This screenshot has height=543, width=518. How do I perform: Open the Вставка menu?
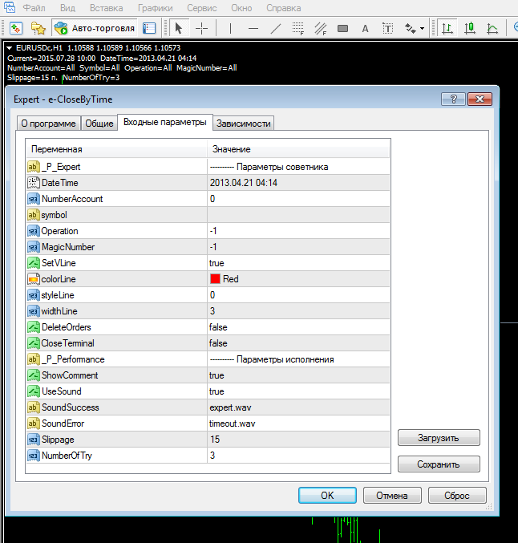[x=106, y=7]
